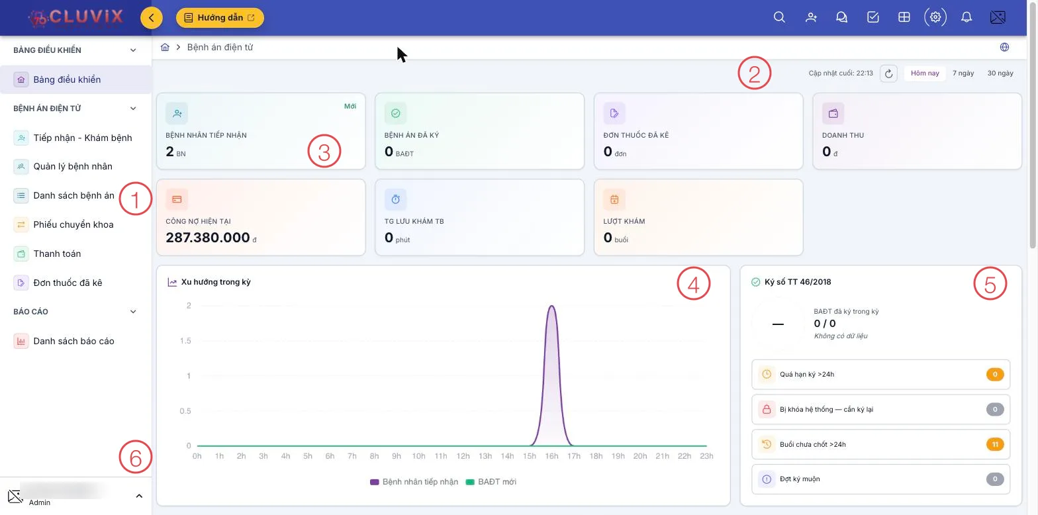Go to home icon in breadcrumb
Image resolution: width=1038 pixels, height=515 pixels.
click(165, 47)
